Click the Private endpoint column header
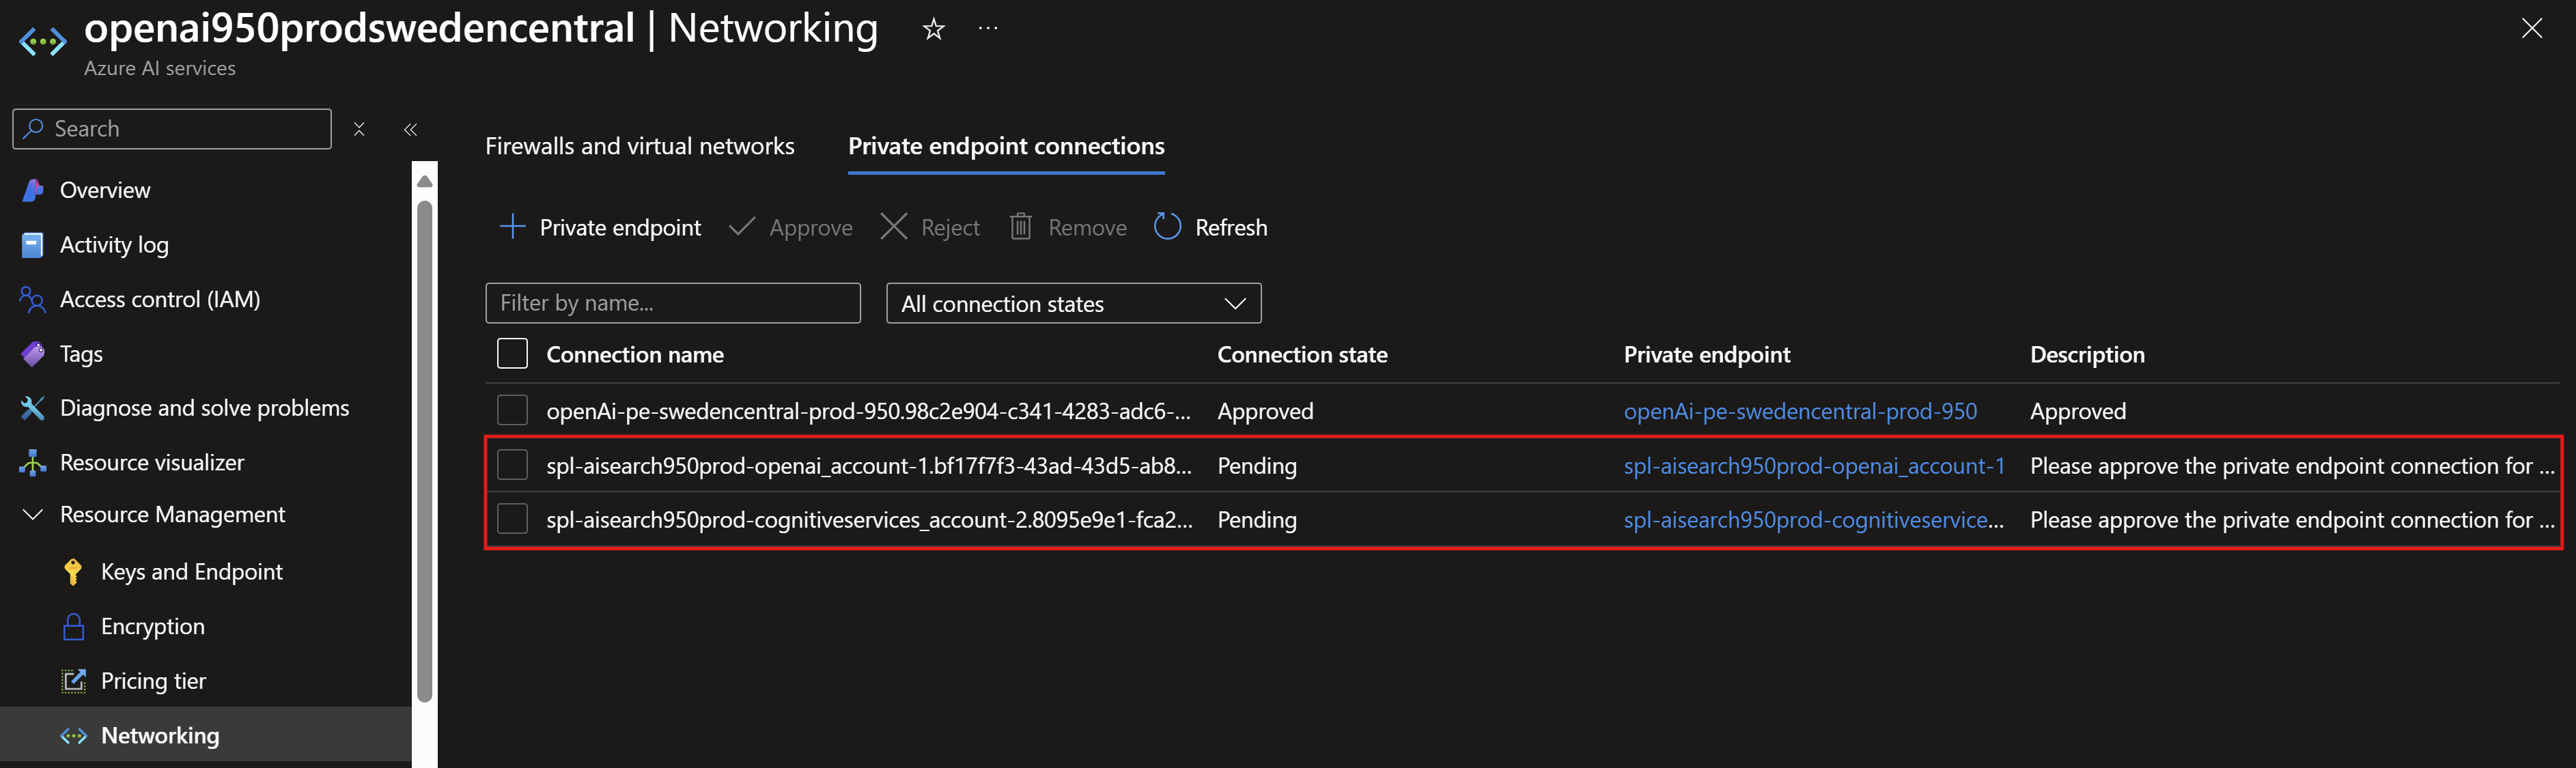2576x768 pixels. tap(1707, 355)
